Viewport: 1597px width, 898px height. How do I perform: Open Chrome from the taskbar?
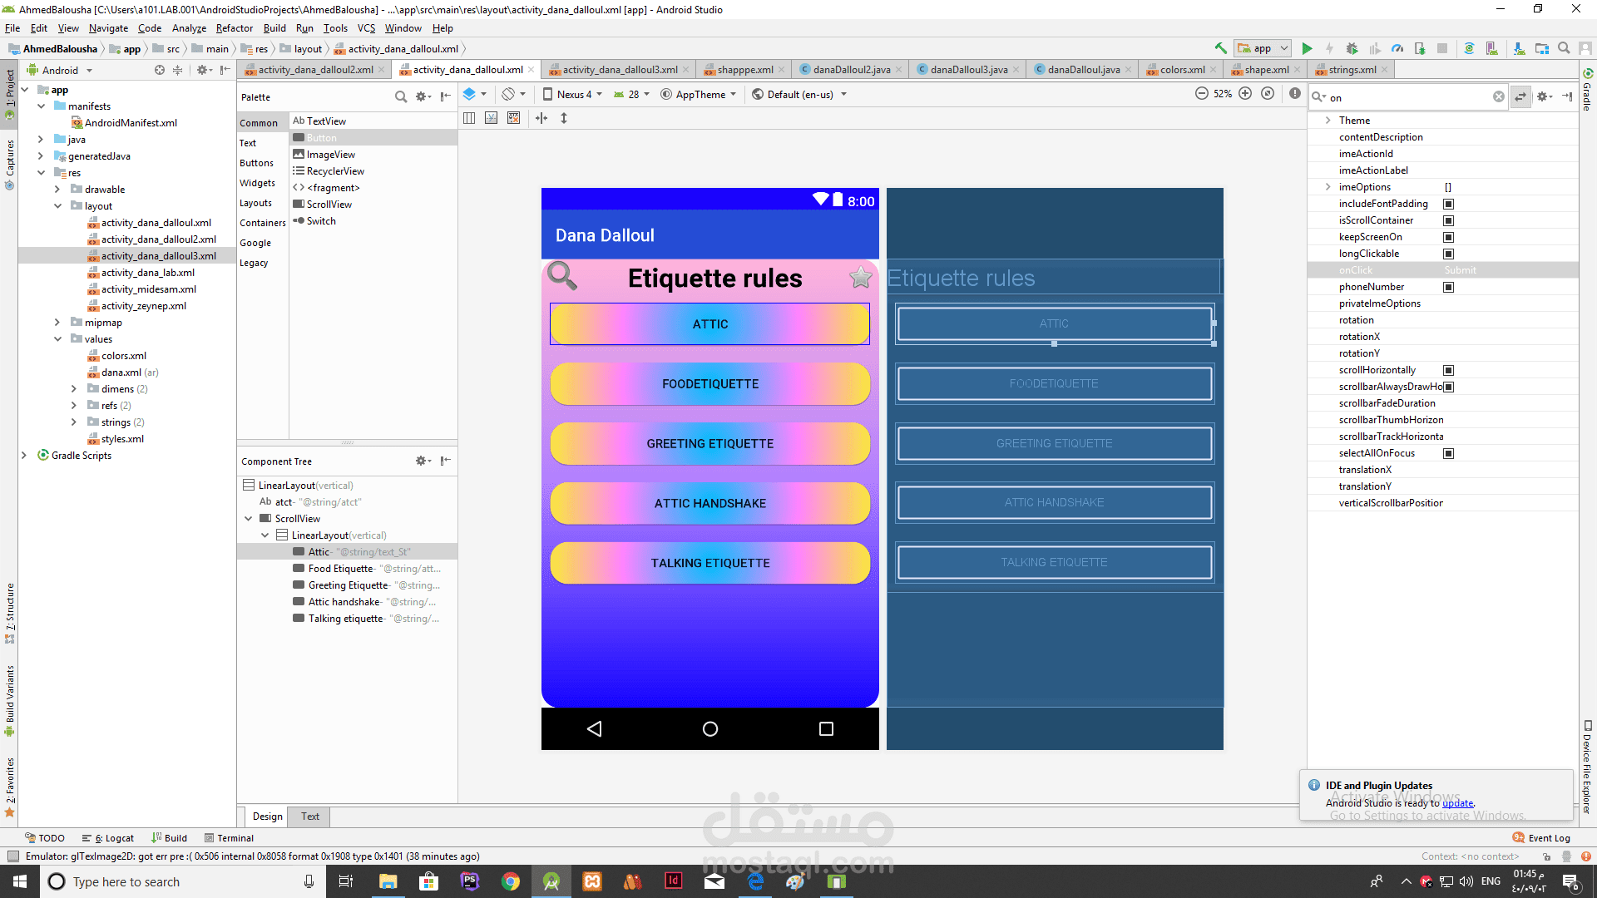[x=511, y=881]
